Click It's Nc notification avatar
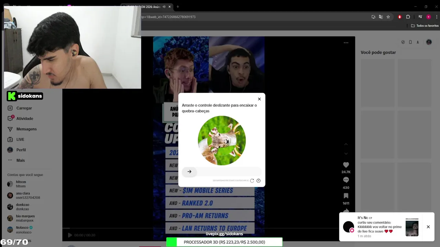440x247 pixels. click(x=349, y=227)
